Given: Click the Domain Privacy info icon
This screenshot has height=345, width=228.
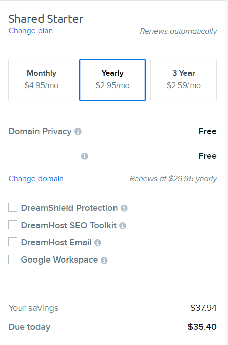Looking at the screenshot, I should [78, 132].
